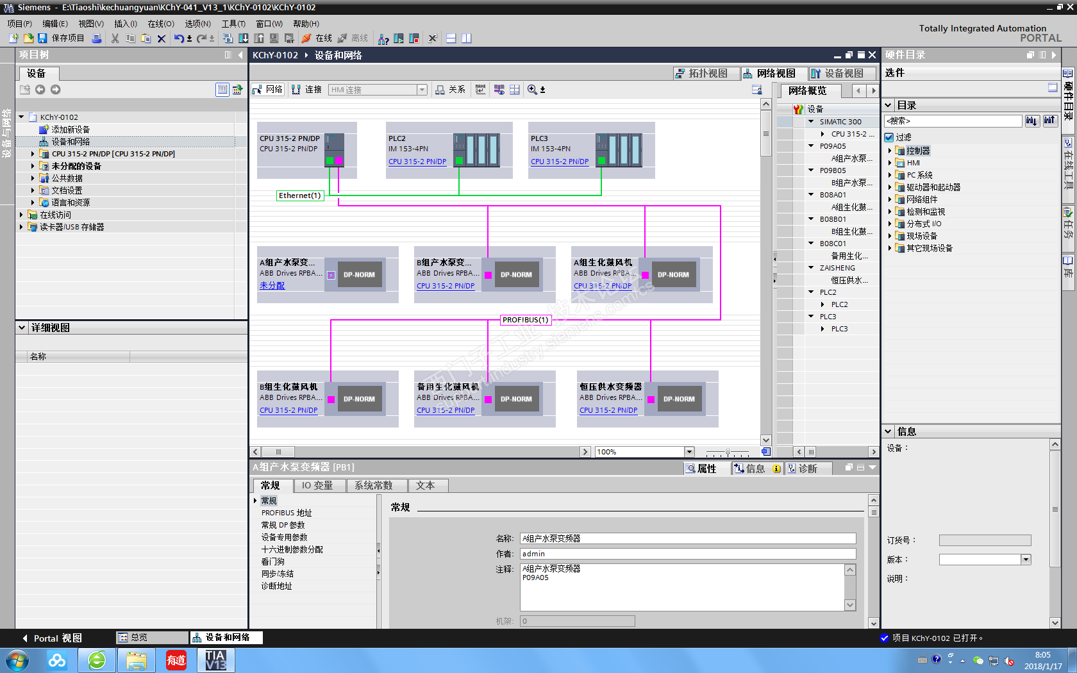This screenshot has width=1077, height=673.
Task: Click the stop CPU icon
Action: point(414,38)
